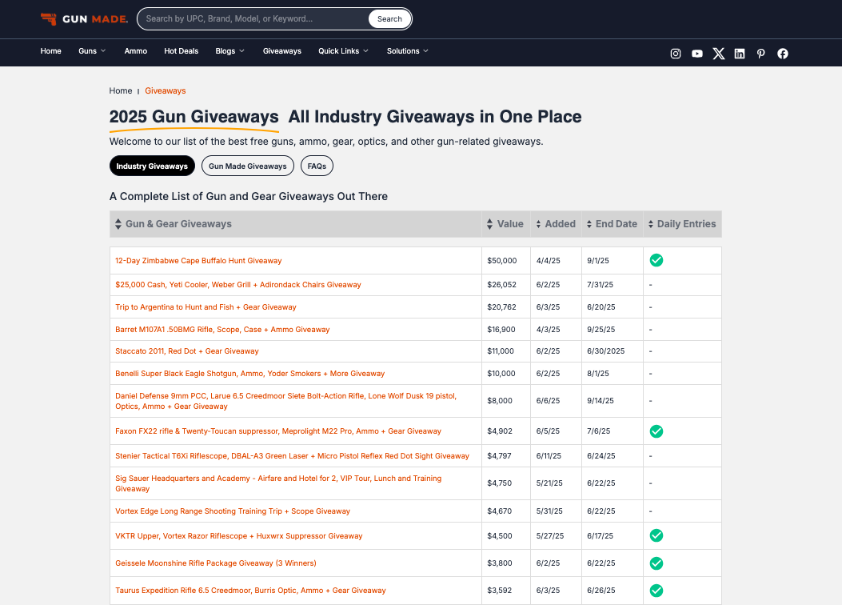Open the X (Twitter) social icon
This screenshot has width=842, height=605.
[719, 54]
